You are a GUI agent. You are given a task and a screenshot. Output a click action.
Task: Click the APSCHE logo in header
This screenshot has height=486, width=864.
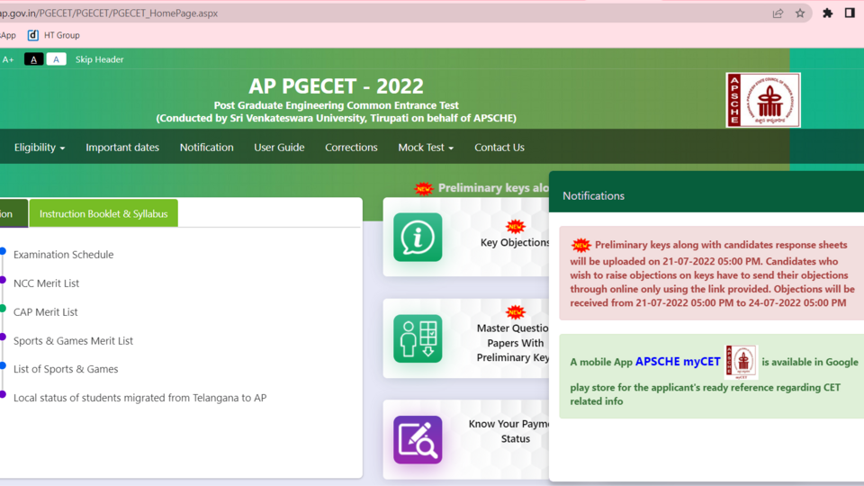click(x=763, y=100)
